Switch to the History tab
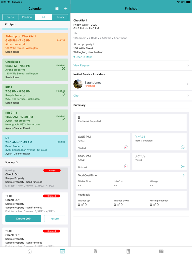The height and width of the screenshot is (256, 192). 60,17
